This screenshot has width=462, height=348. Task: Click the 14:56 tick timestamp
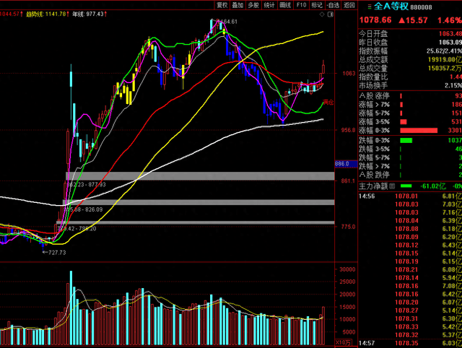tap(367, 196)
